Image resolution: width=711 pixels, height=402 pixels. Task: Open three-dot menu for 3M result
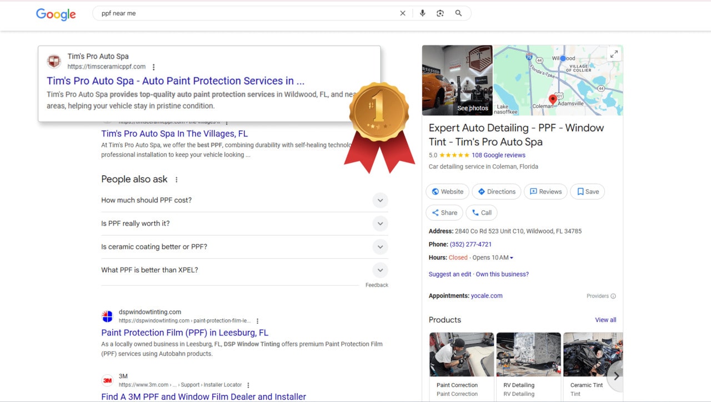click(x=248, y=385)
